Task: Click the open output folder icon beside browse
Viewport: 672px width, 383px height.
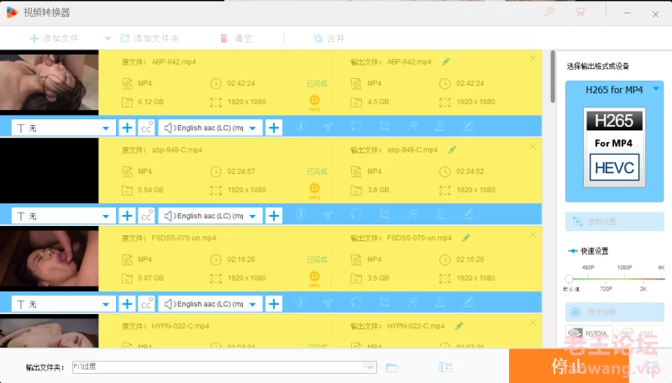Action: tap(445, 368)
